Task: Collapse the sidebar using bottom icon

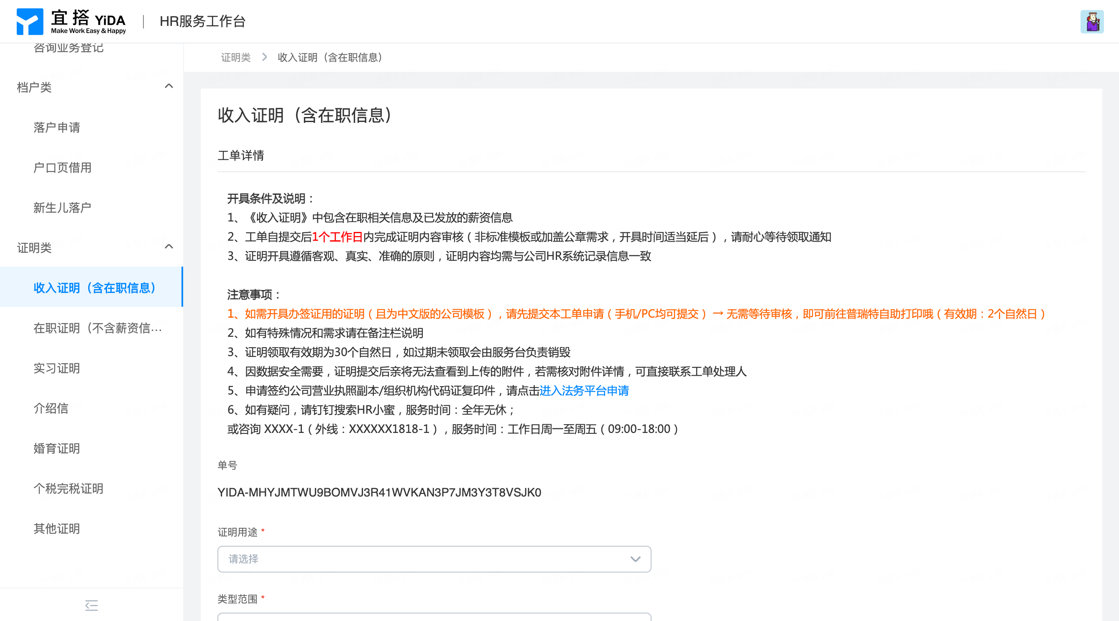Action: coord(91,605)
